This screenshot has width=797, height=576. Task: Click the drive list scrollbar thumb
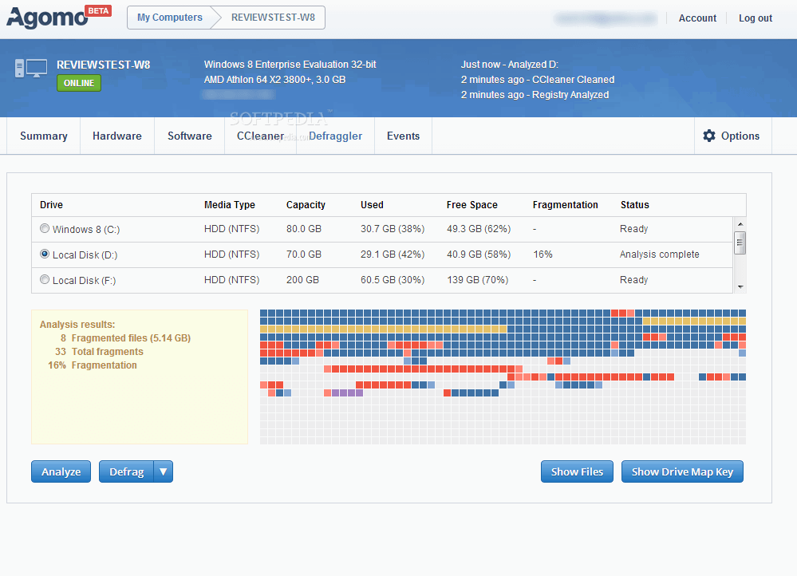(740, 243)
